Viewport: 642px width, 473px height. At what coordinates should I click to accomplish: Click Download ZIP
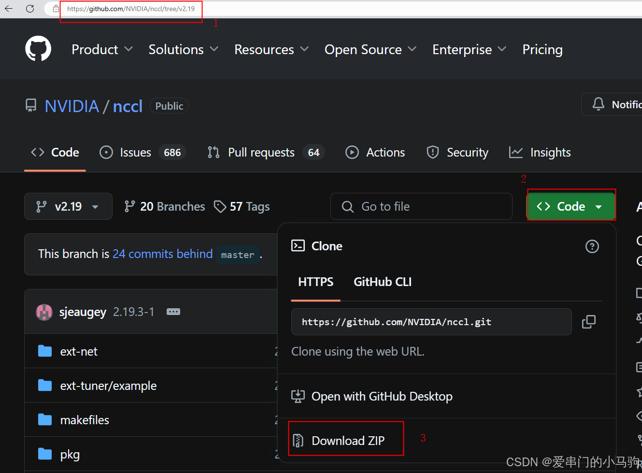click(x=348, y=441)
